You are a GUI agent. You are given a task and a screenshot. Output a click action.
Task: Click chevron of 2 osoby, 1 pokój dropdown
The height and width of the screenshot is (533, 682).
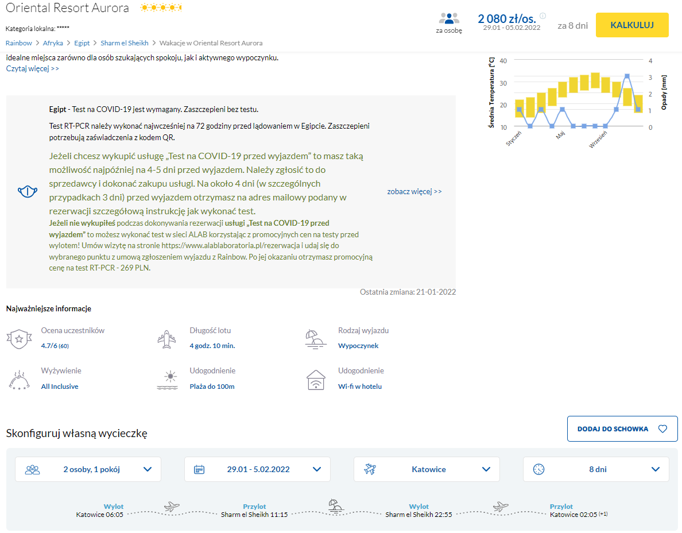tap(148, 469)
